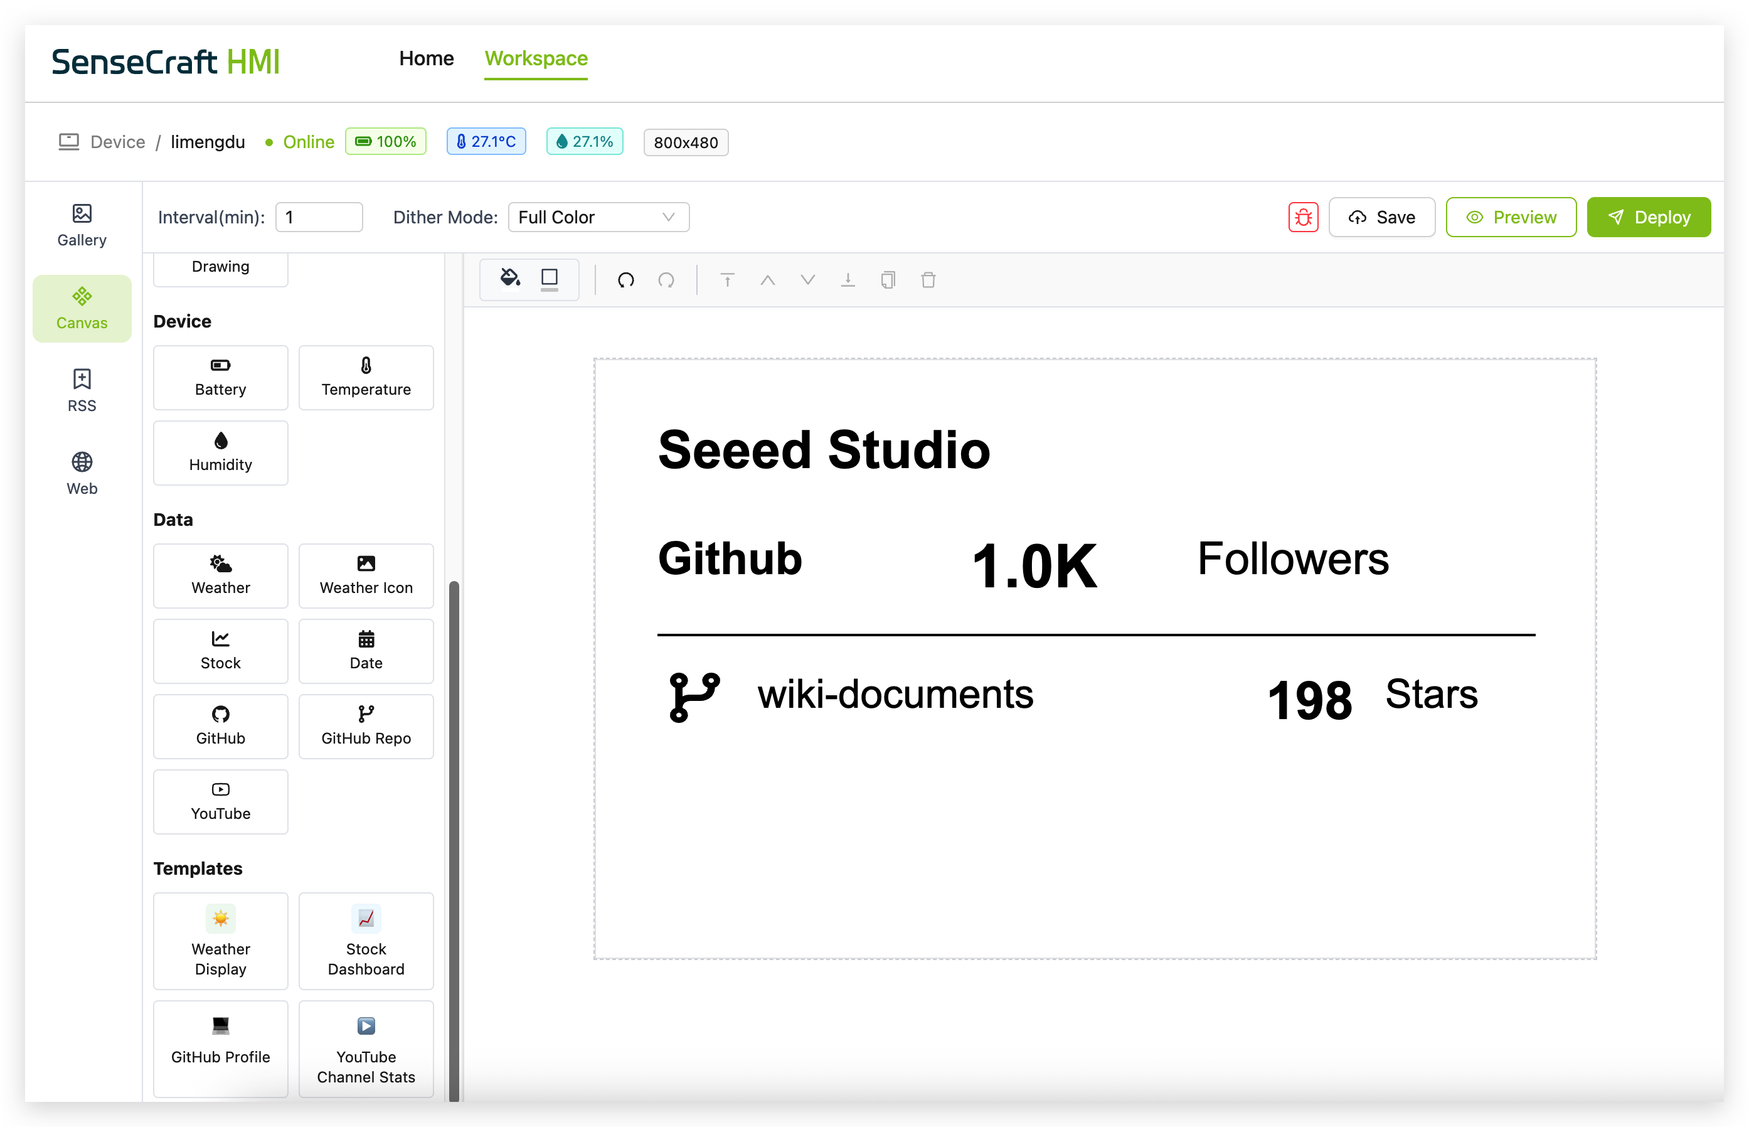Duplicate the selected element
Image resolution: width=1749 pixels, height=1127 pixels.
[888, 280]
